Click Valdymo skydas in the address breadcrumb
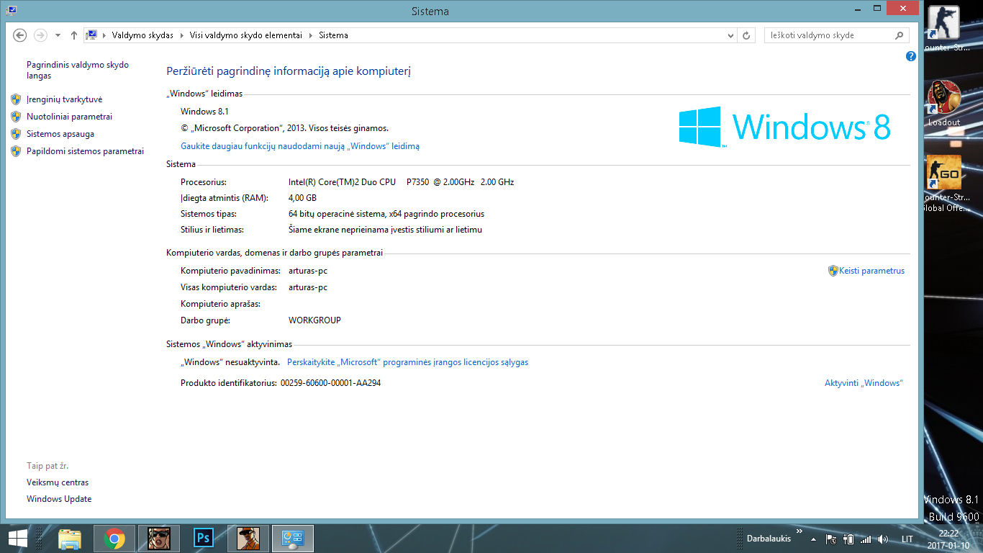The width and height of the screenshot is (983, 553). coord(142,35)
